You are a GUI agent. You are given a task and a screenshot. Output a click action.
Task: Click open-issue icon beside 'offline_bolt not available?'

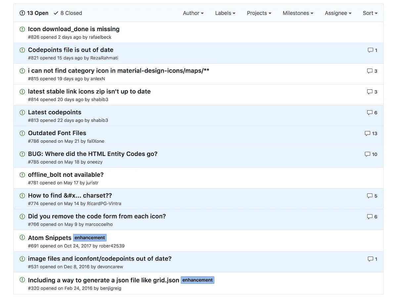22,175
